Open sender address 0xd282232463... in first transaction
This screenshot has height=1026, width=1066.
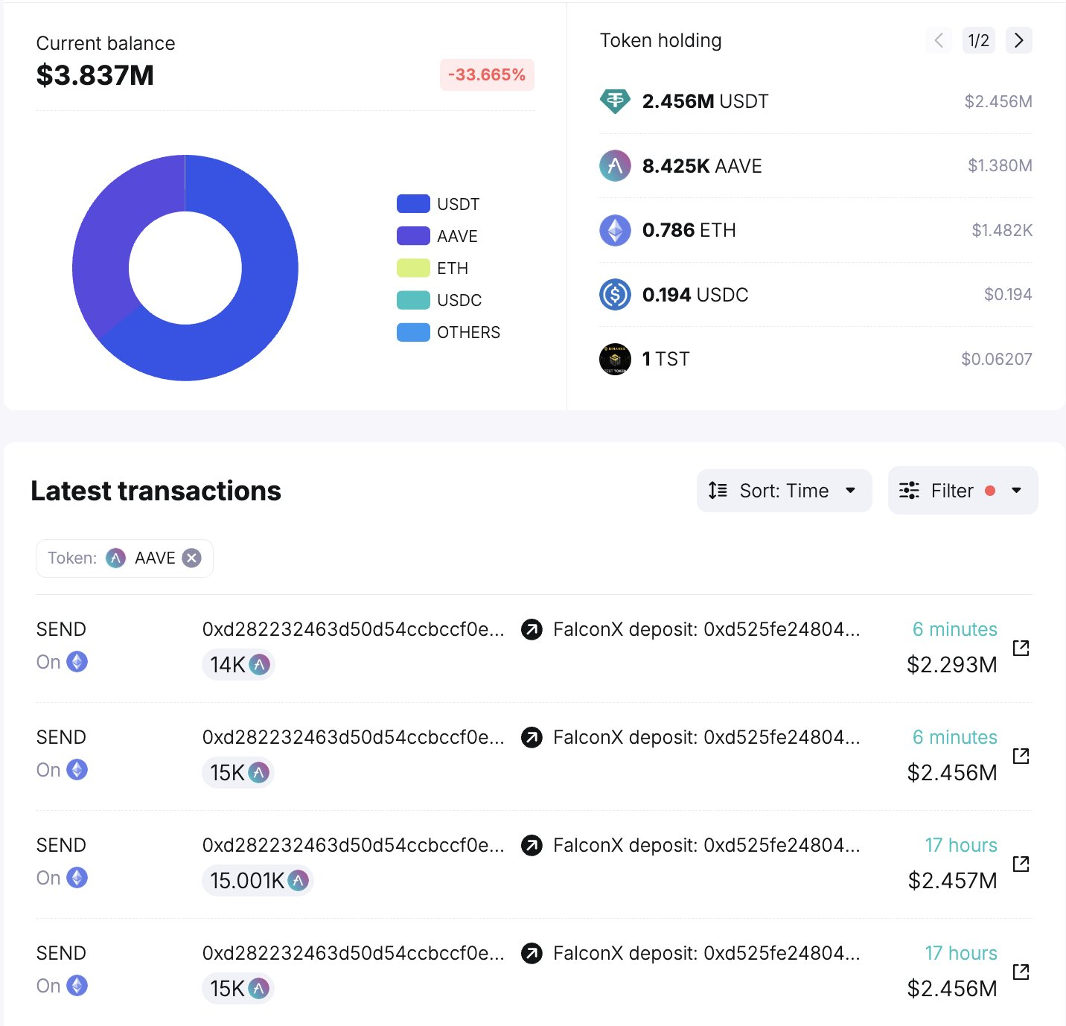(354, 629)
